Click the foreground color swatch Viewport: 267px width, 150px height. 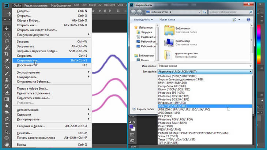131,127
